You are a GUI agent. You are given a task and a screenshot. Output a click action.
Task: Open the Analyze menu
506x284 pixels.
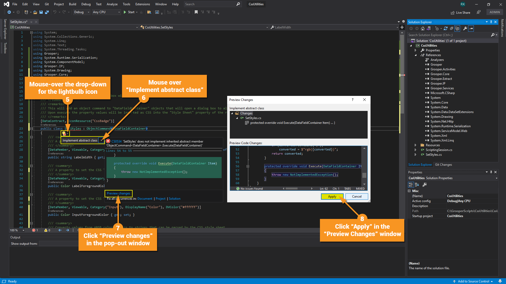pos(112,4)
